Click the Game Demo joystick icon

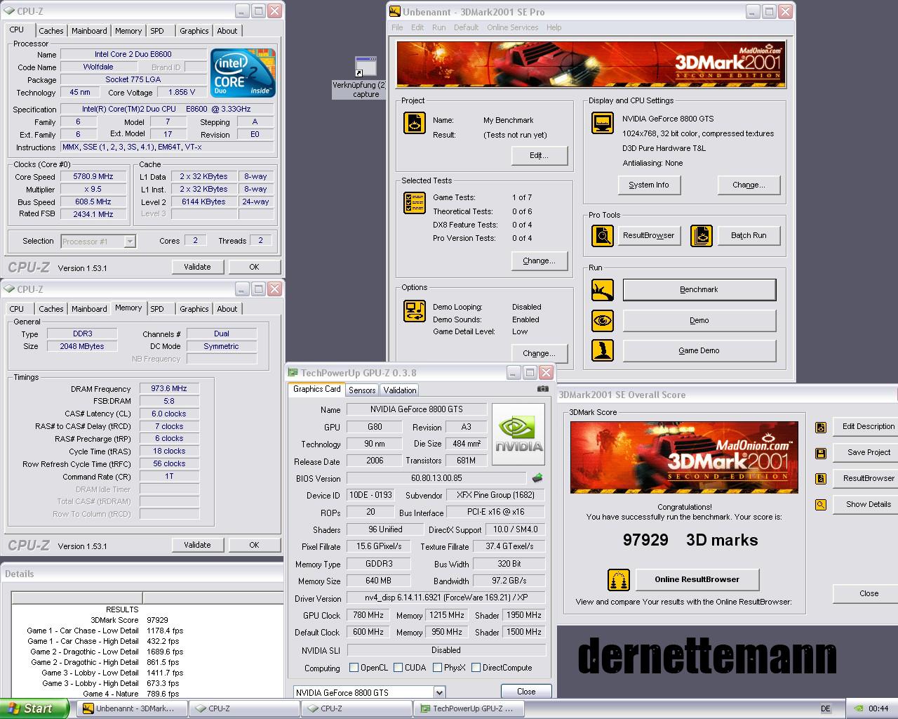[x=602, y=350]
